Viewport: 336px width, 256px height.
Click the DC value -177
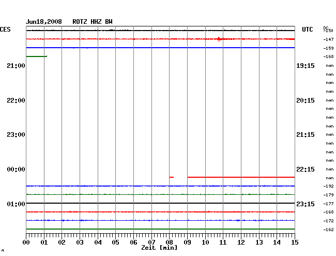(x=328, y=204)
